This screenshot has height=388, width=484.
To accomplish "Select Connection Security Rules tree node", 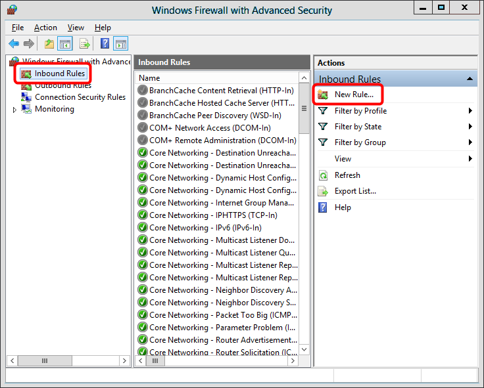I will tap(80, 97).
